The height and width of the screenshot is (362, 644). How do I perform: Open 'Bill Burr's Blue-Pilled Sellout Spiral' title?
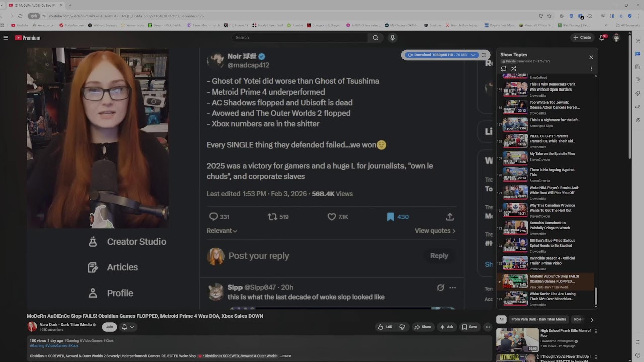point(552,243)
